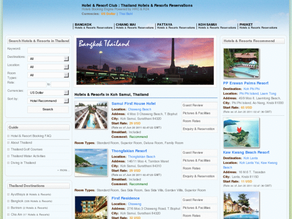Image resolution: width=292 pixels, height=219 pixels.
Task: Open Phi Phi Island, Laem Tong location link
Action: [x=258, y=94]
